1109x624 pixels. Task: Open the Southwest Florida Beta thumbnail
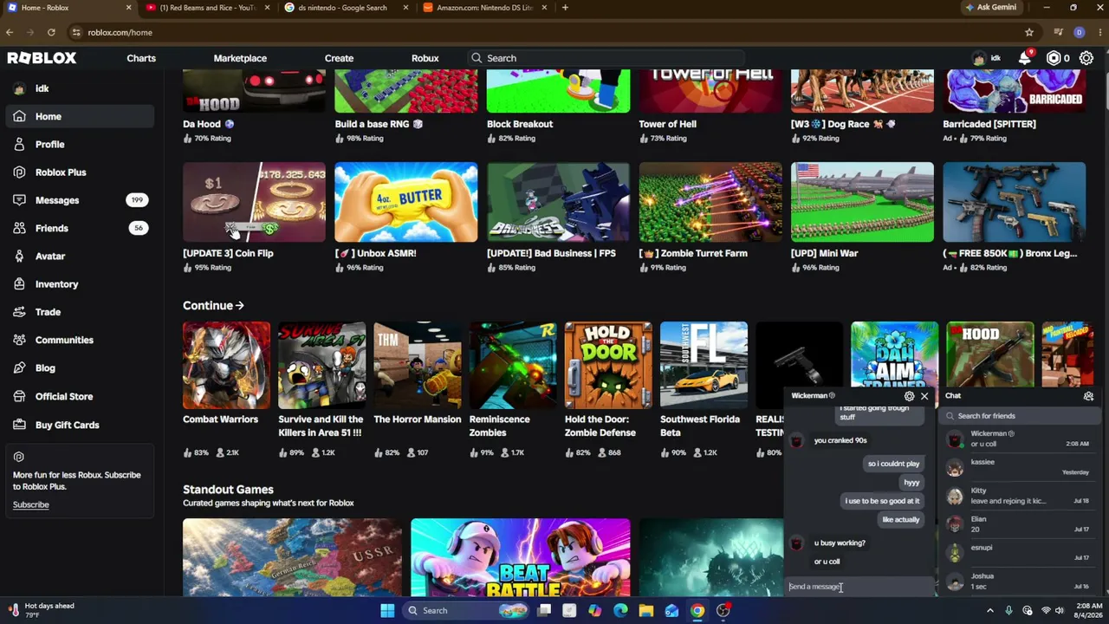[704, 365]
